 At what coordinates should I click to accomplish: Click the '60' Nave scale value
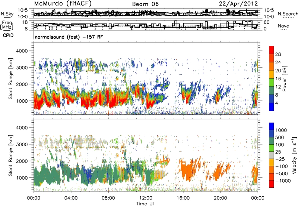point(267,22)
